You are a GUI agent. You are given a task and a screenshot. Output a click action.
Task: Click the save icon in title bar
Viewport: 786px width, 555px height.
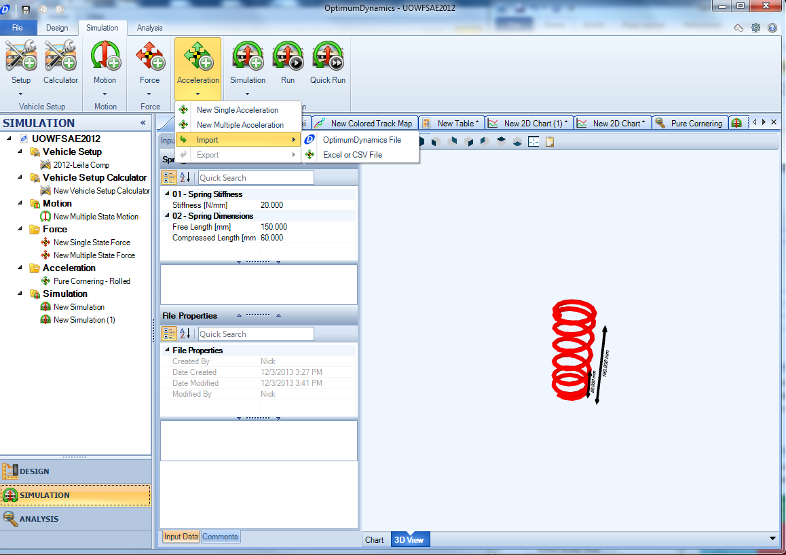[x=26, y=10]
